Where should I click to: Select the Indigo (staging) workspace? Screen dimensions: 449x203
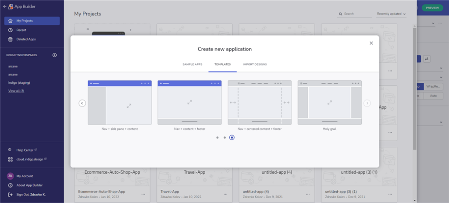[19, 83]
